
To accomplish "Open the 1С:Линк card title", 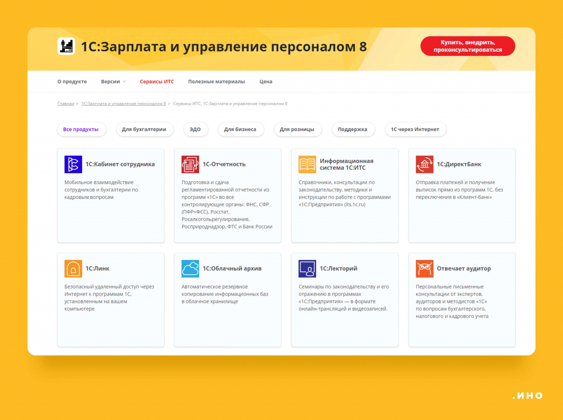I will 97,269.
